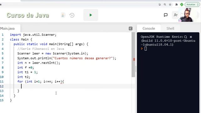Run the program with the green play button
Image resolution: width=201 pixels, height=113 pixels.
coord(91,15)
